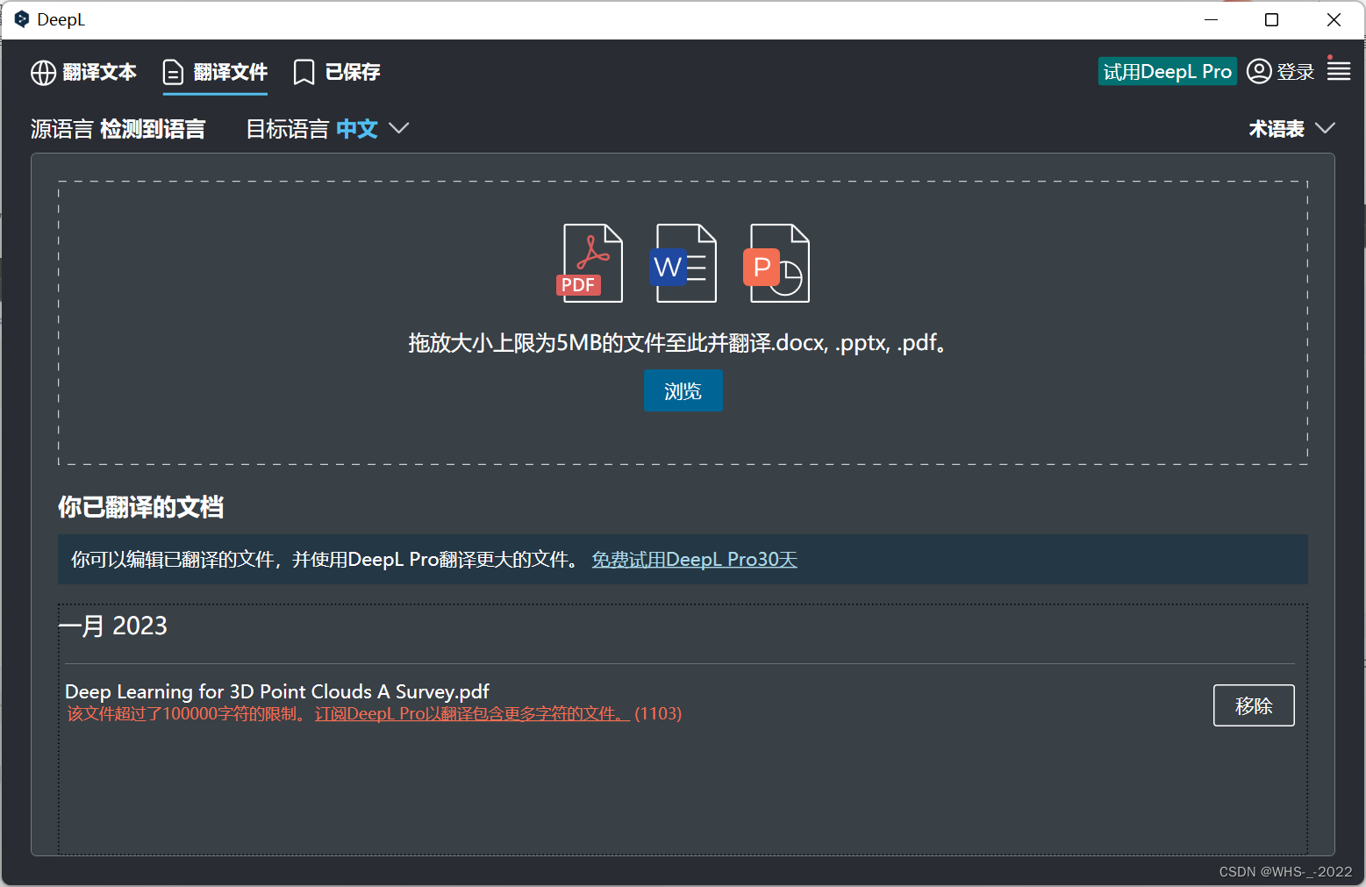Open the 已保存 (saved) tab
1366x887 pixels.
pos(337,72)
